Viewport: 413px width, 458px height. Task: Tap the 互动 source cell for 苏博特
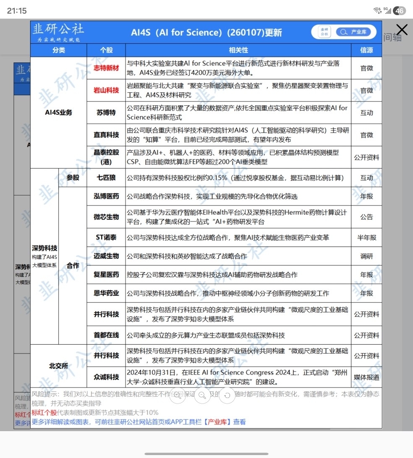[x=366, y=112]
